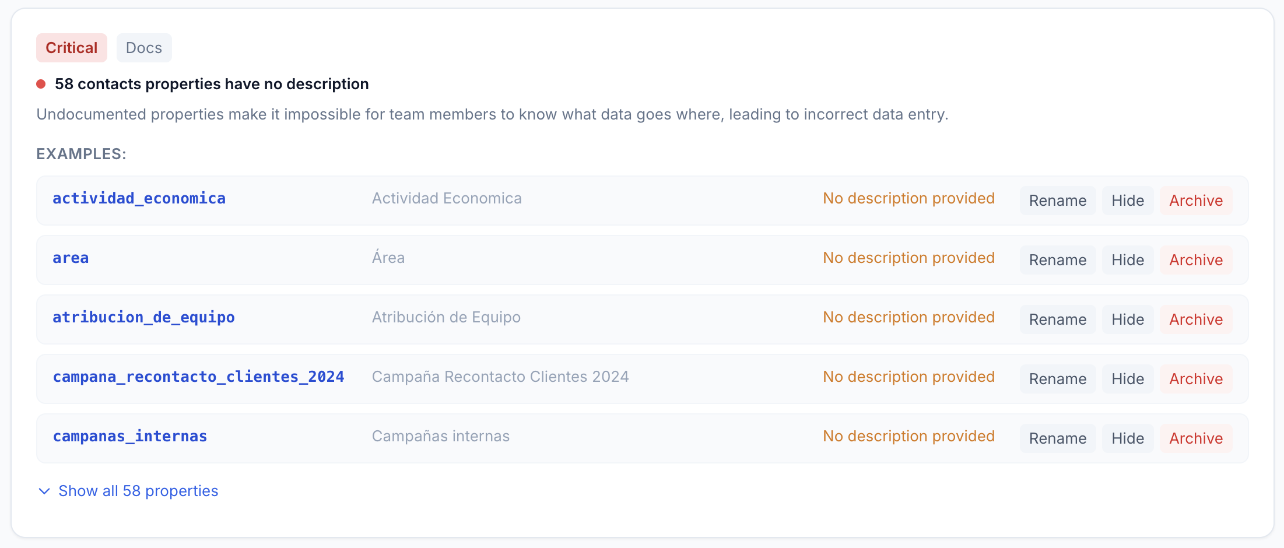
Task: Expand the Show all 58 properties chevron
Action: tap(44, 491)
